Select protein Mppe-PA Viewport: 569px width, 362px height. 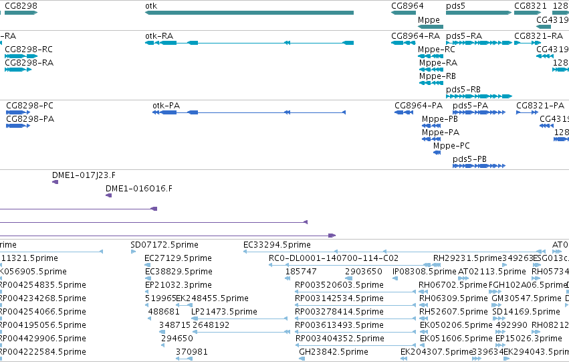point(431,139)
